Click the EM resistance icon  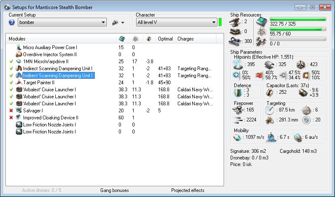click(236, 75)
